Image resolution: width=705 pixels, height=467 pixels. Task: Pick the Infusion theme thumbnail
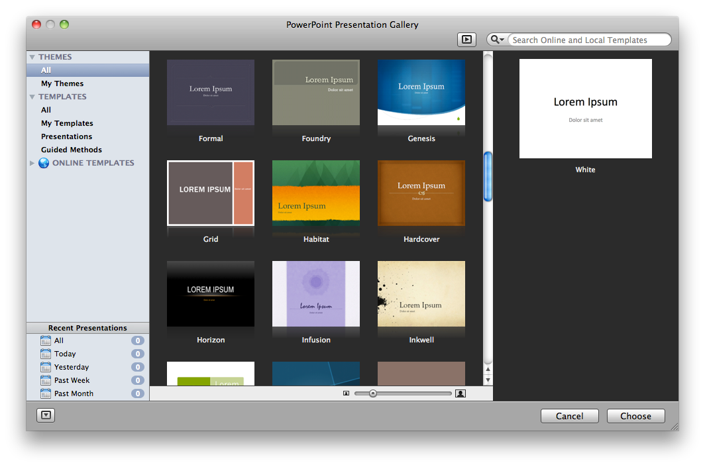316,294
